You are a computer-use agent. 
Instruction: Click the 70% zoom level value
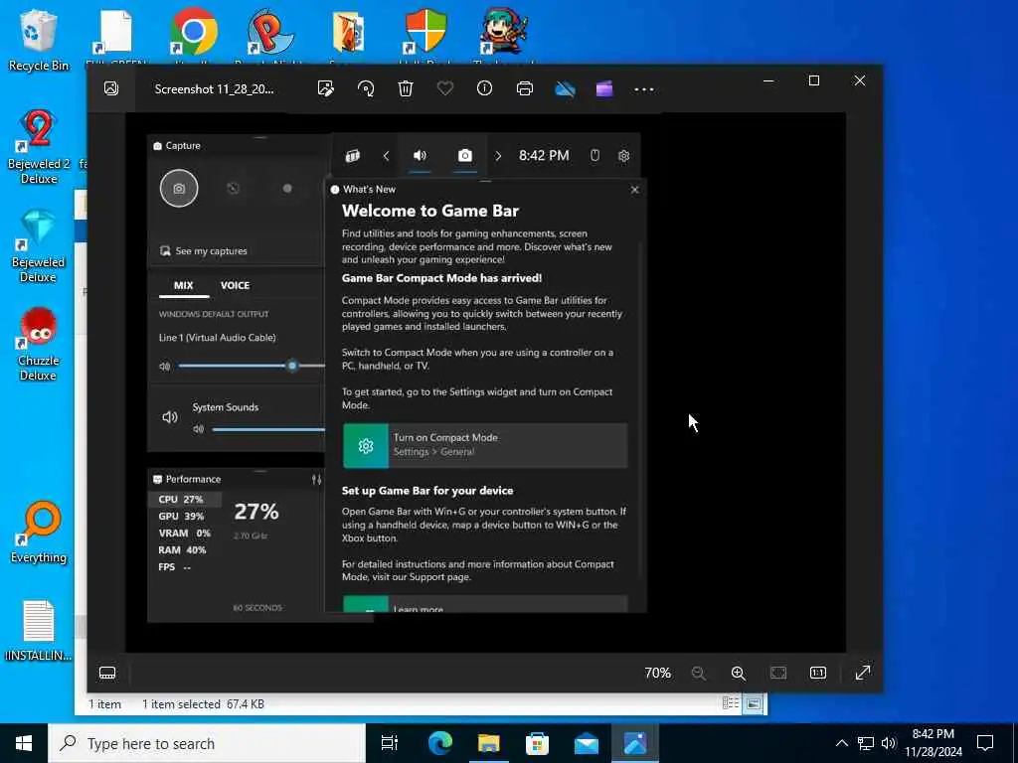coord(658,673)
